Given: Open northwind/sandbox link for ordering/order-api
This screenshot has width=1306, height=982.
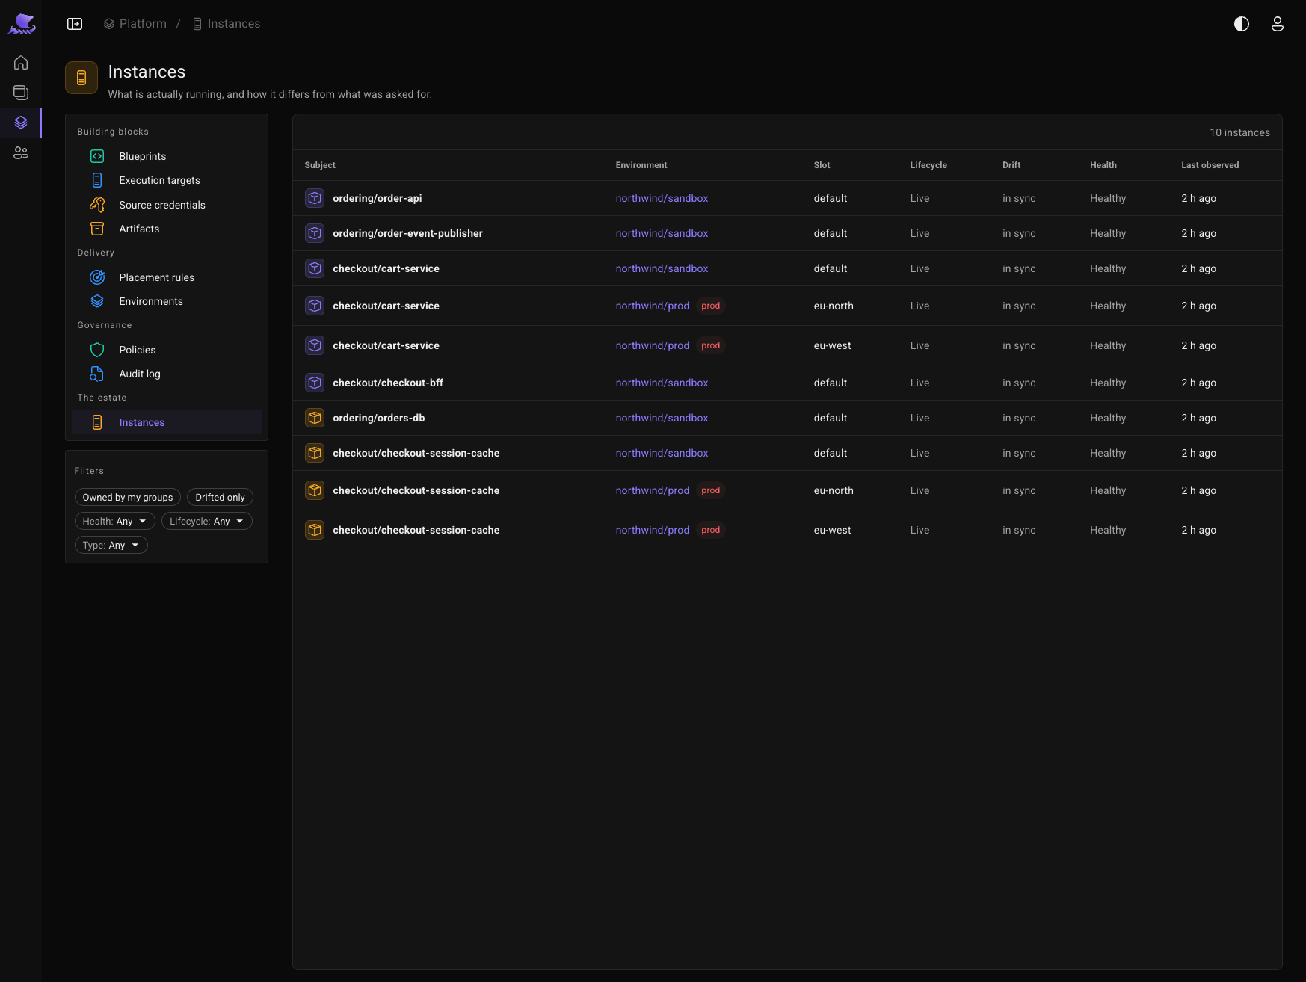Looking at the screenshot, I should click(662, 198).
